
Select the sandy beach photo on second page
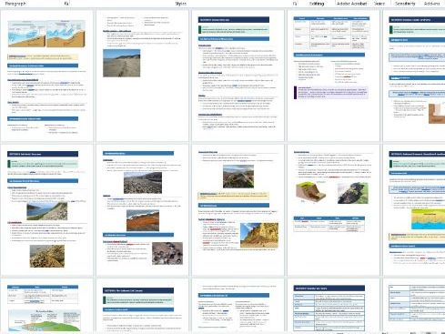click(122, 63)
